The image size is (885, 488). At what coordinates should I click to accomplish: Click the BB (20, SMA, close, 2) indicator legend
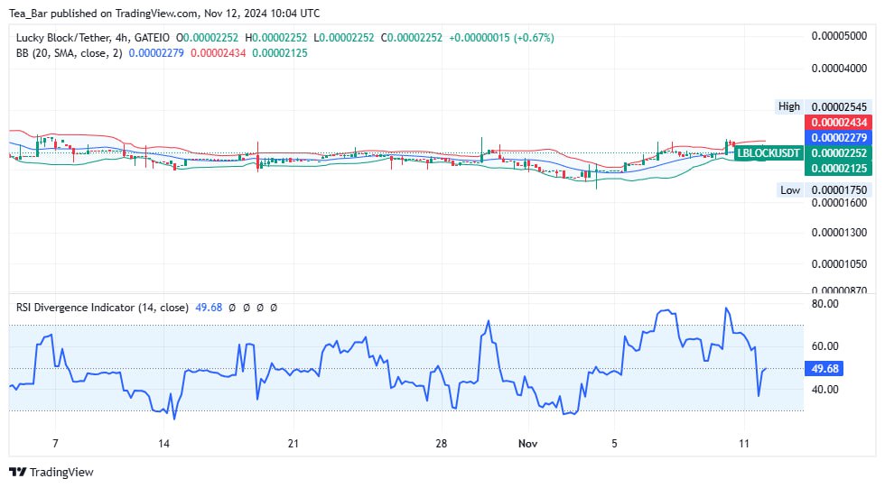coord(69,53)
